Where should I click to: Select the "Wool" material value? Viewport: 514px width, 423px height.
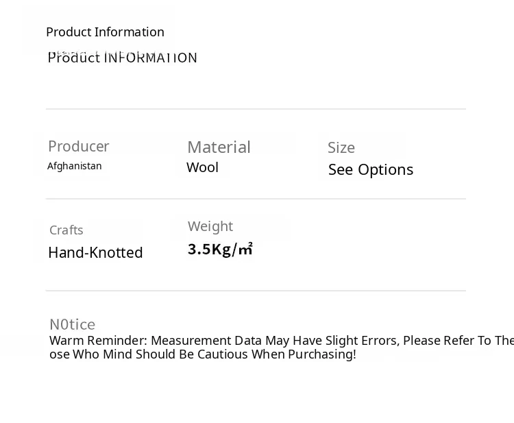(202, 167)
